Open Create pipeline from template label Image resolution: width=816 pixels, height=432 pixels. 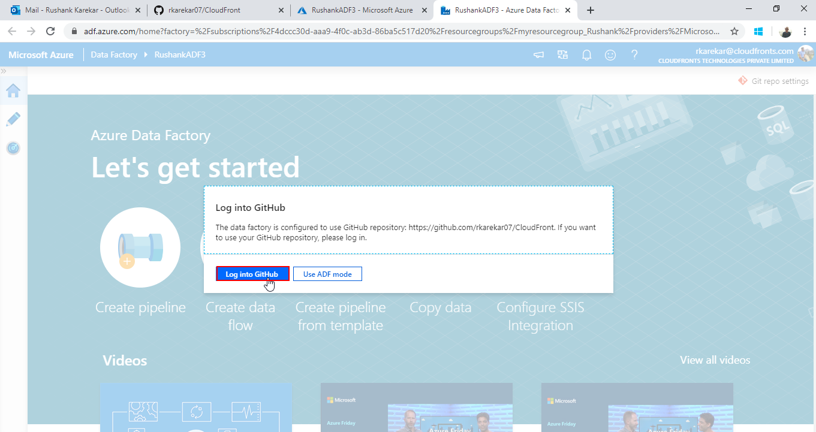(x=340, y=316)
